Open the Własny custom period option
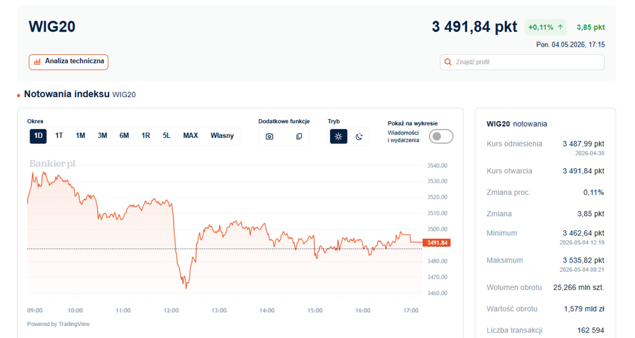The image size is (635, 338). 222,136
